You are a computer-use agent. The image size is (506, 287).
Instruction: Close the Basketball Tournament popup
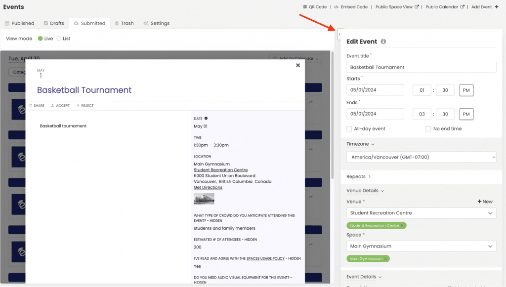(297, 65)
